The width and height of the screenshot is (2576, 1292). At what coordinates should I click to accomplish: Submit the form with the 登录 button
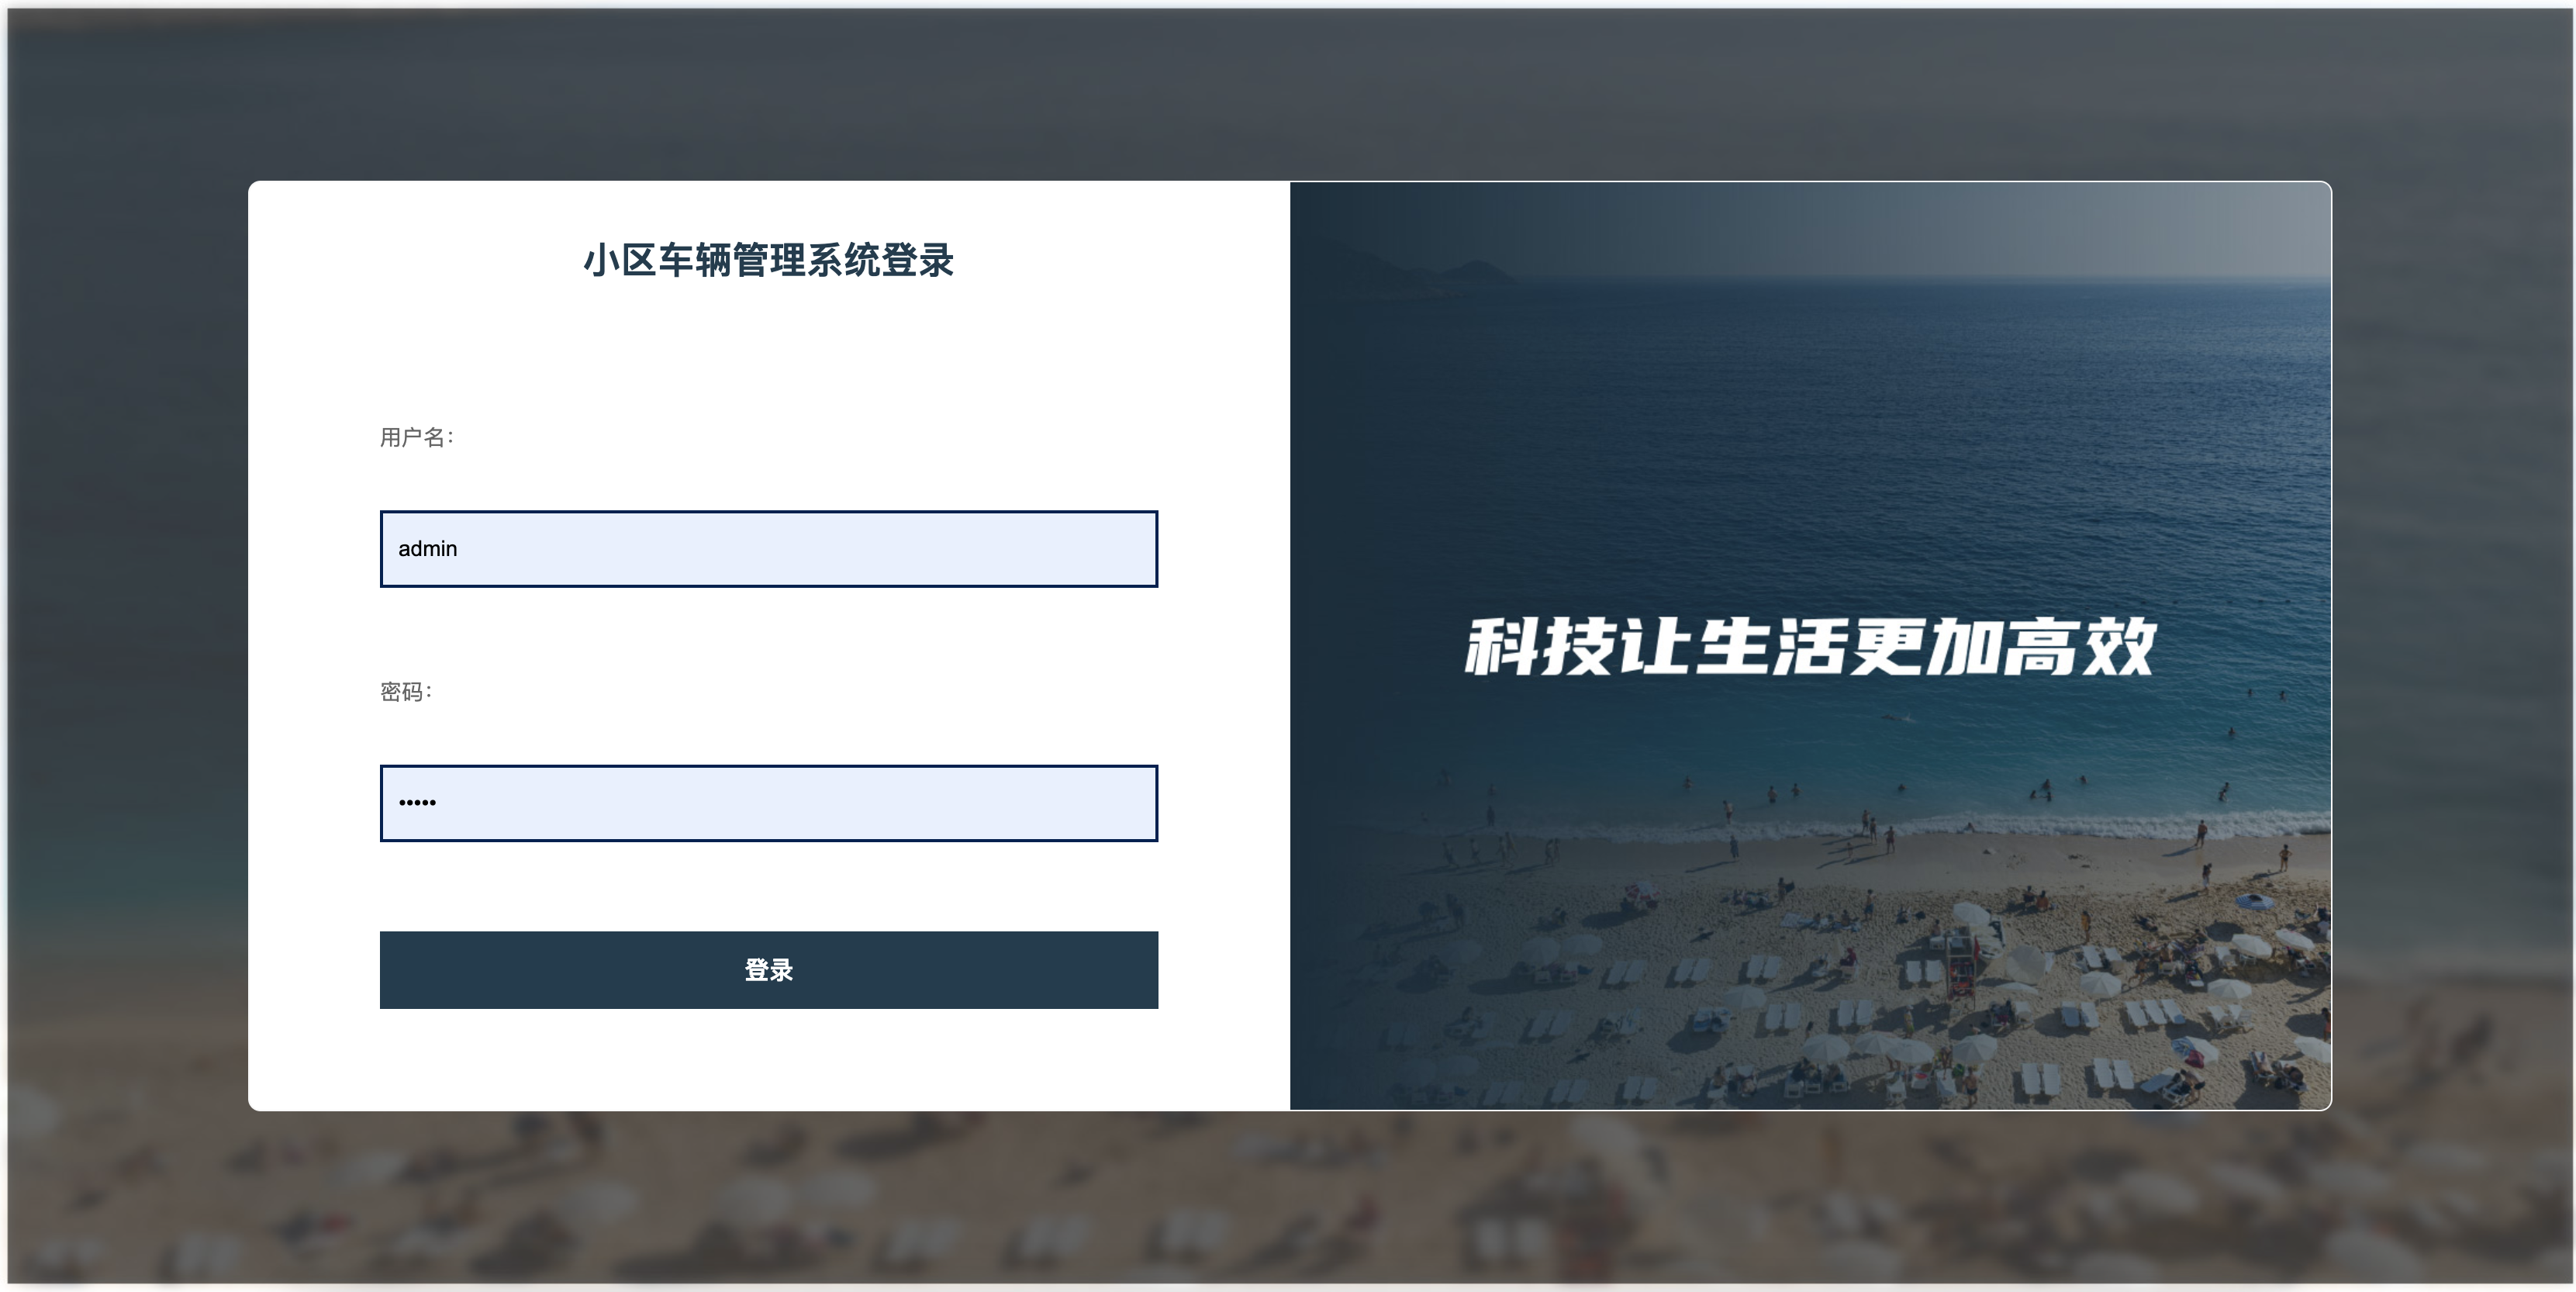tap(768, 970)
